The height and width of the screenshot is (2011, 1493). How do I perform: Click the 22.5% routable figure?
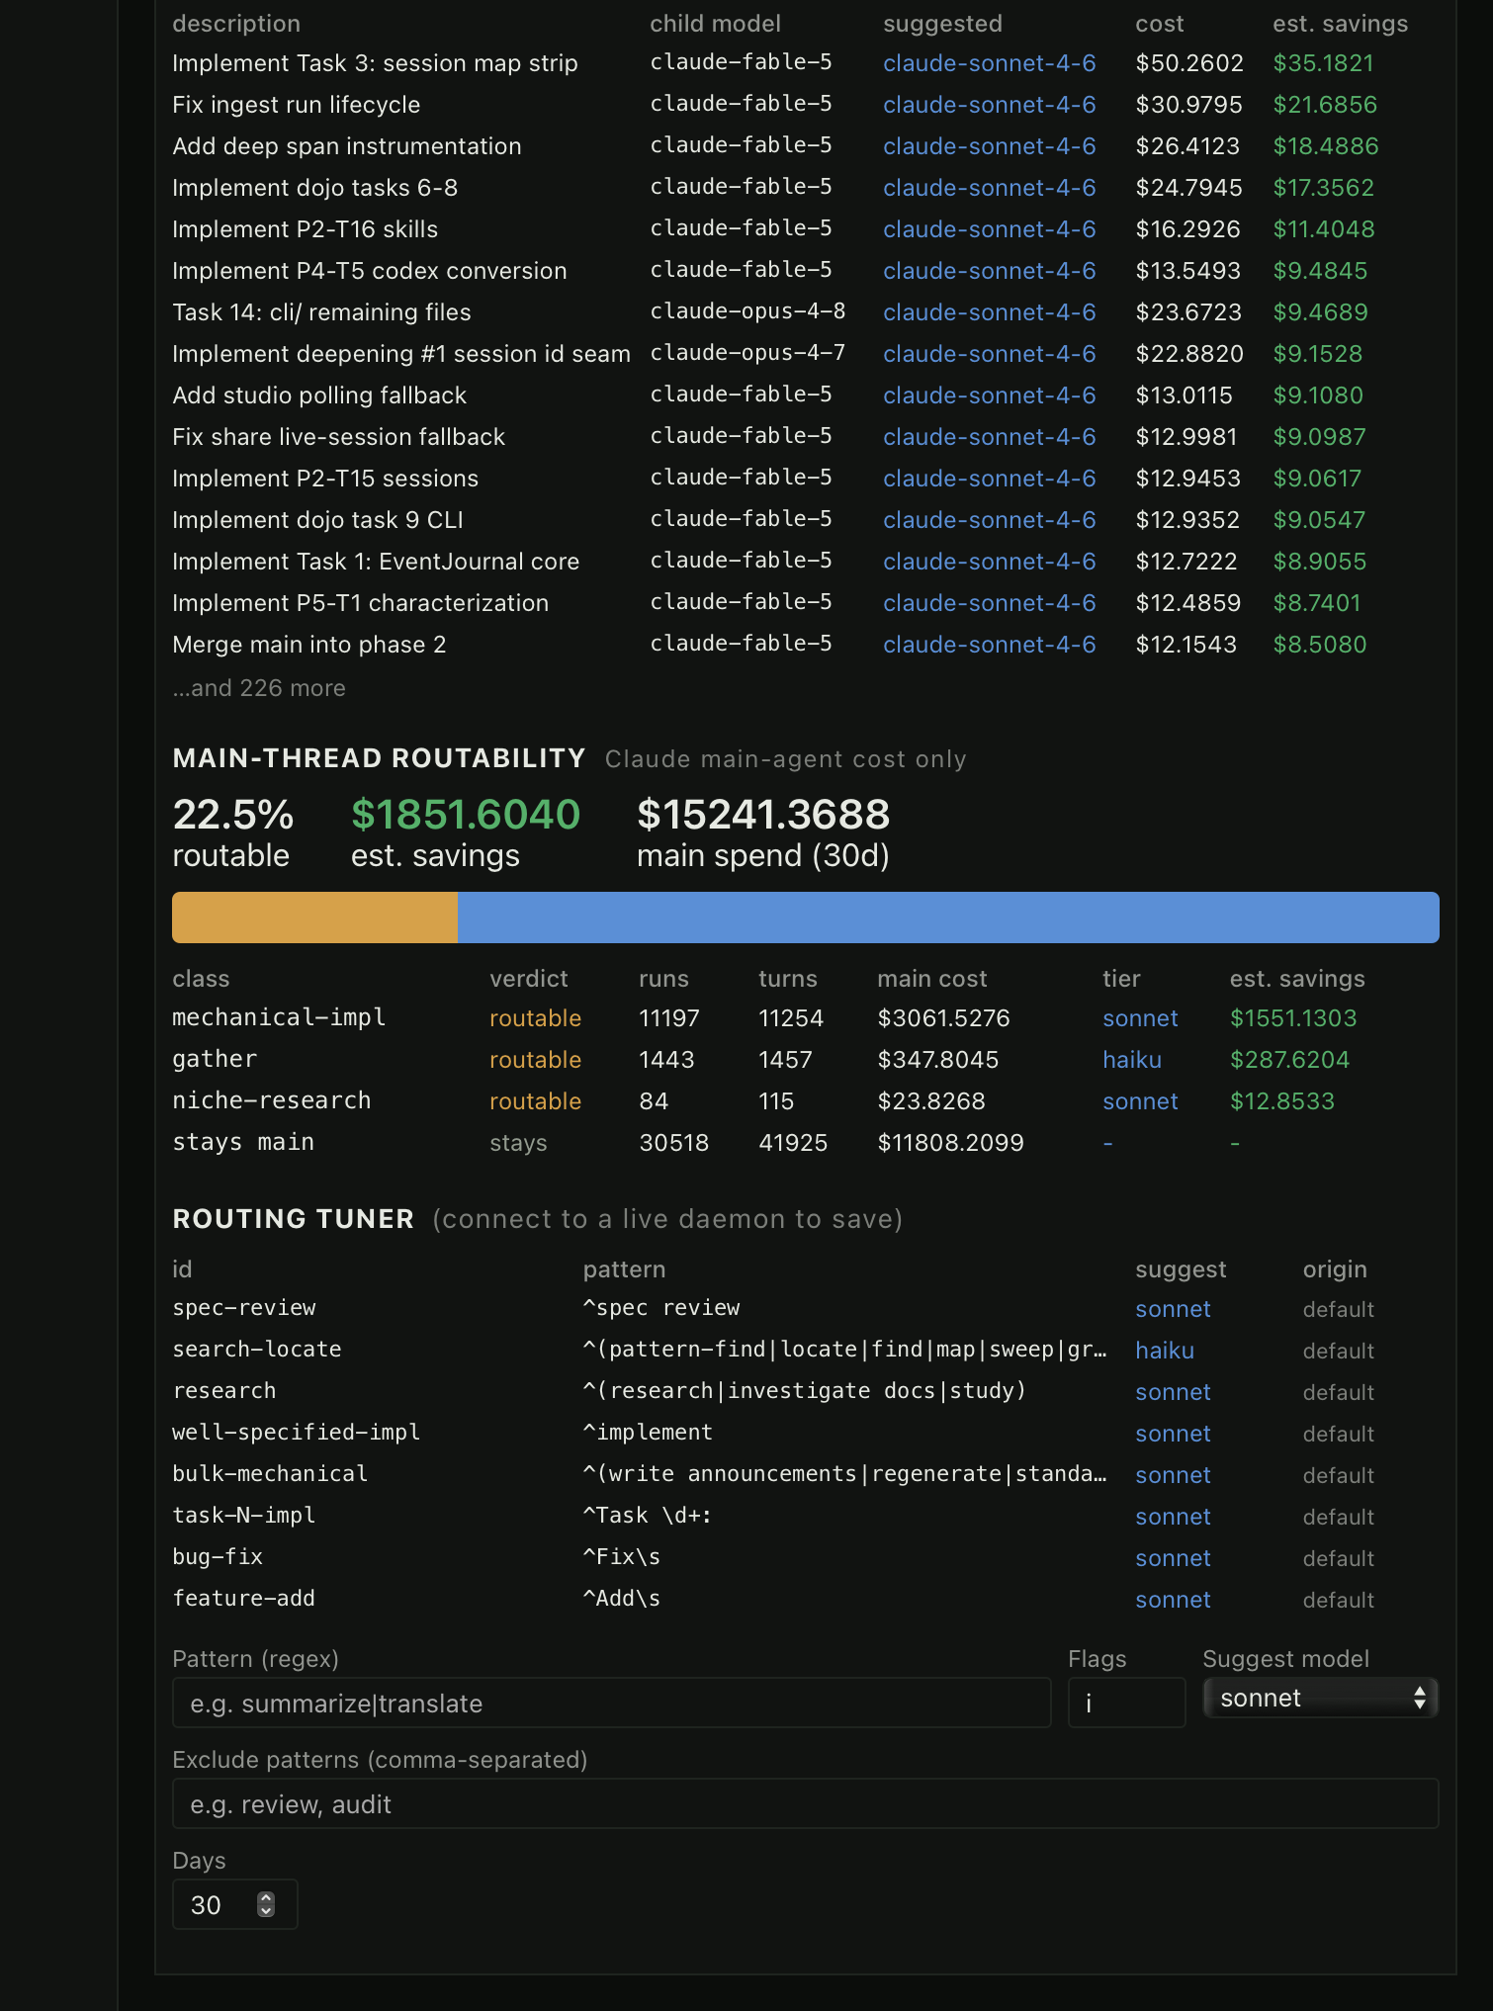(233, 815)
